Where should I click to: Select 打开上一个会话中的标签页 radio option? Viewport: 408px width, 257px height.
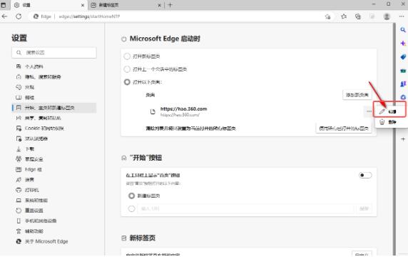click(x=127, y=69)
